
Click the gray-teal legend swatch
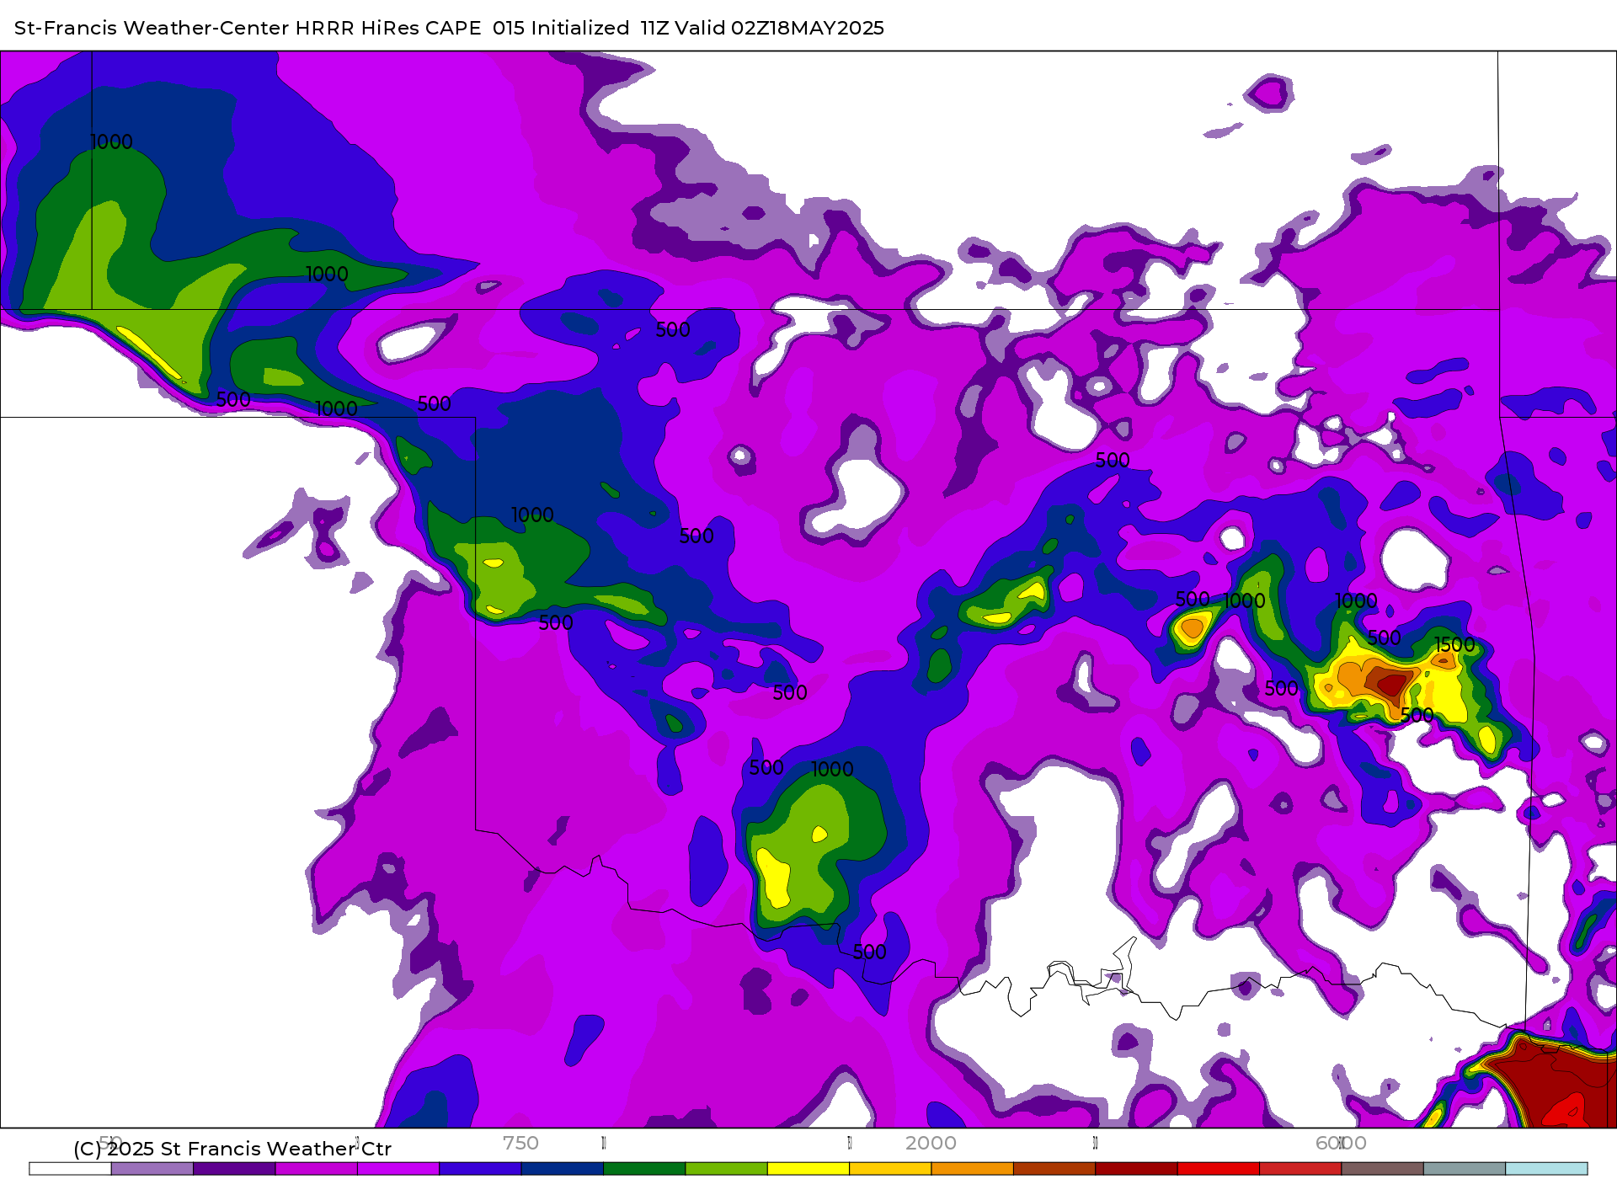[x=1465, y=1169]
